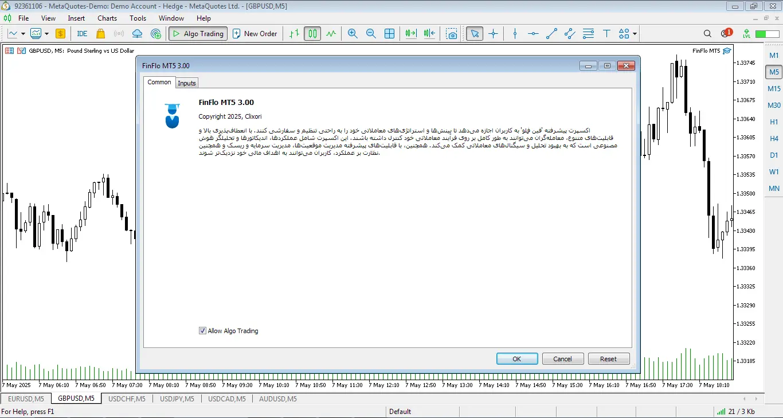
Task: Click the auto scroll chart icon
Action: (x=411, y=34)
